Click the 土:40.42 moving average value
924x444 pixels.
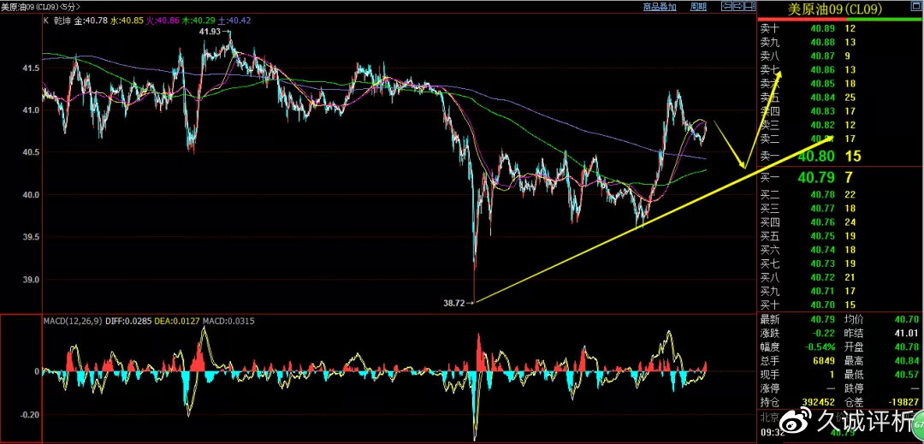(234, 20)
